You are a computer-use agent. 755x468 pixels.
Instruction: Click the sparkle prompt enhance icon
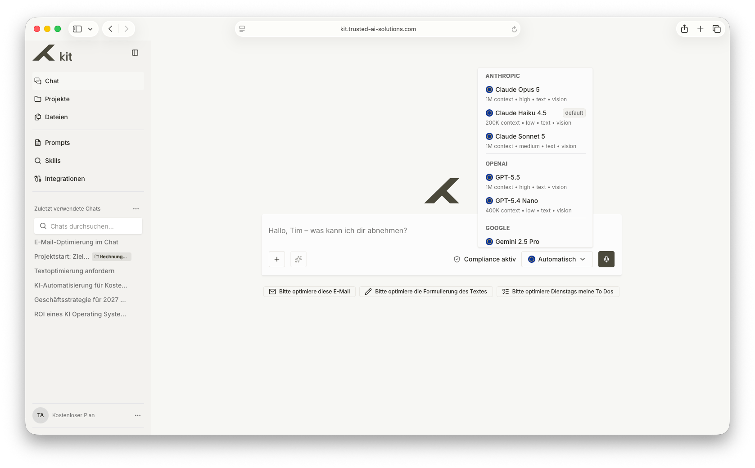pos(298,259)
